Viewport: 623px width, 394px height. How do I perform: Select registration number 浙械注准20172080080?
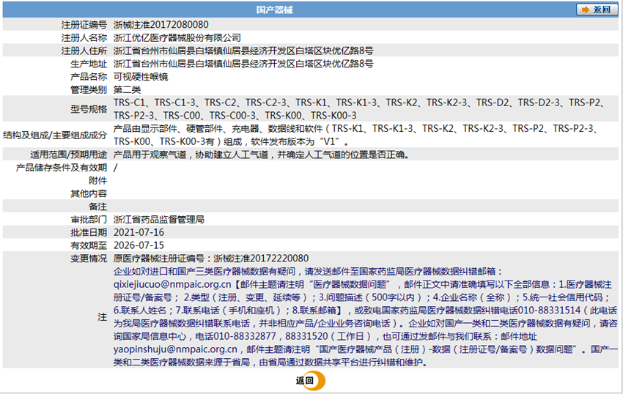point(161,25)
